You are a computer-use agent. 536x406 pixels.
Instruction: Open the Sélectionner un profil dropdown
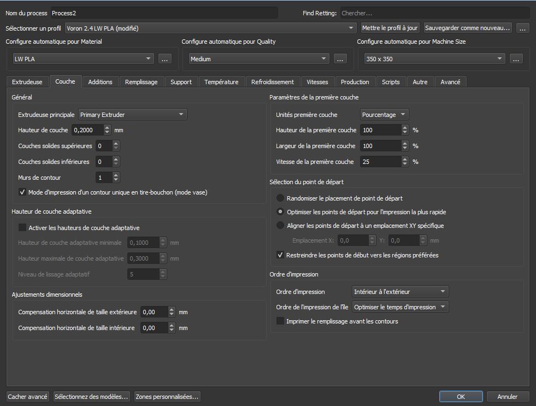pos(210,28)
